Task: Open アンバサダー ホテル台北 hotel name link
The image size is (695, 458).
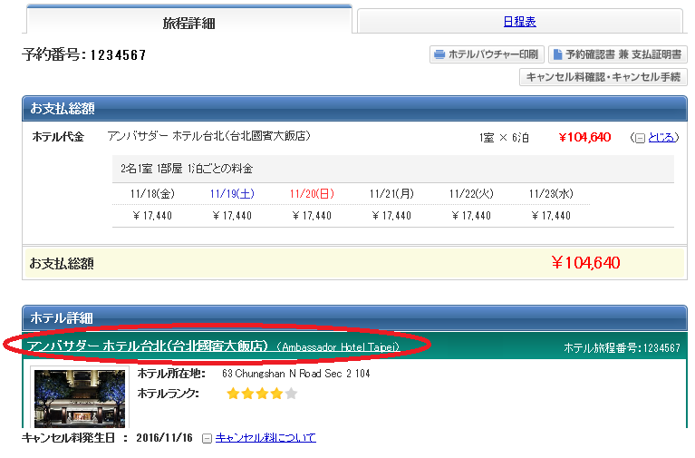Action: (x=213, y=346)
